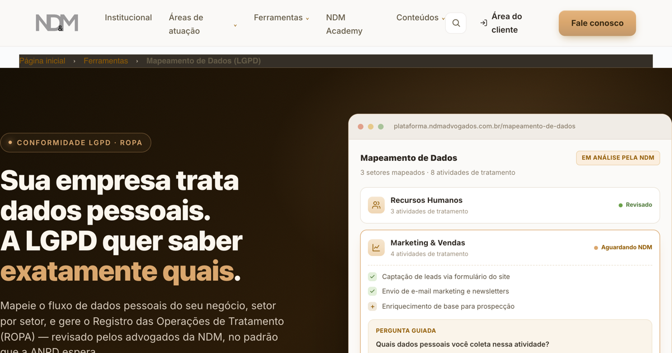Click the green dot in mock browser window
This screenshot has height=353, width=672.
pos(381,127)
